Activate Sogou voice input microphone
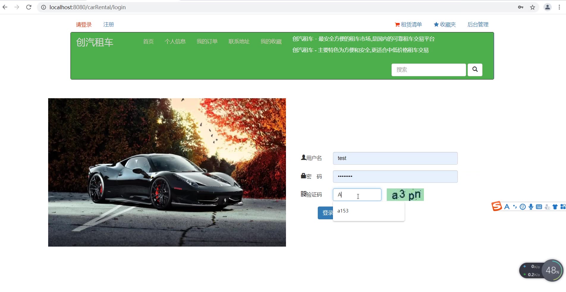 coord(531,207)
